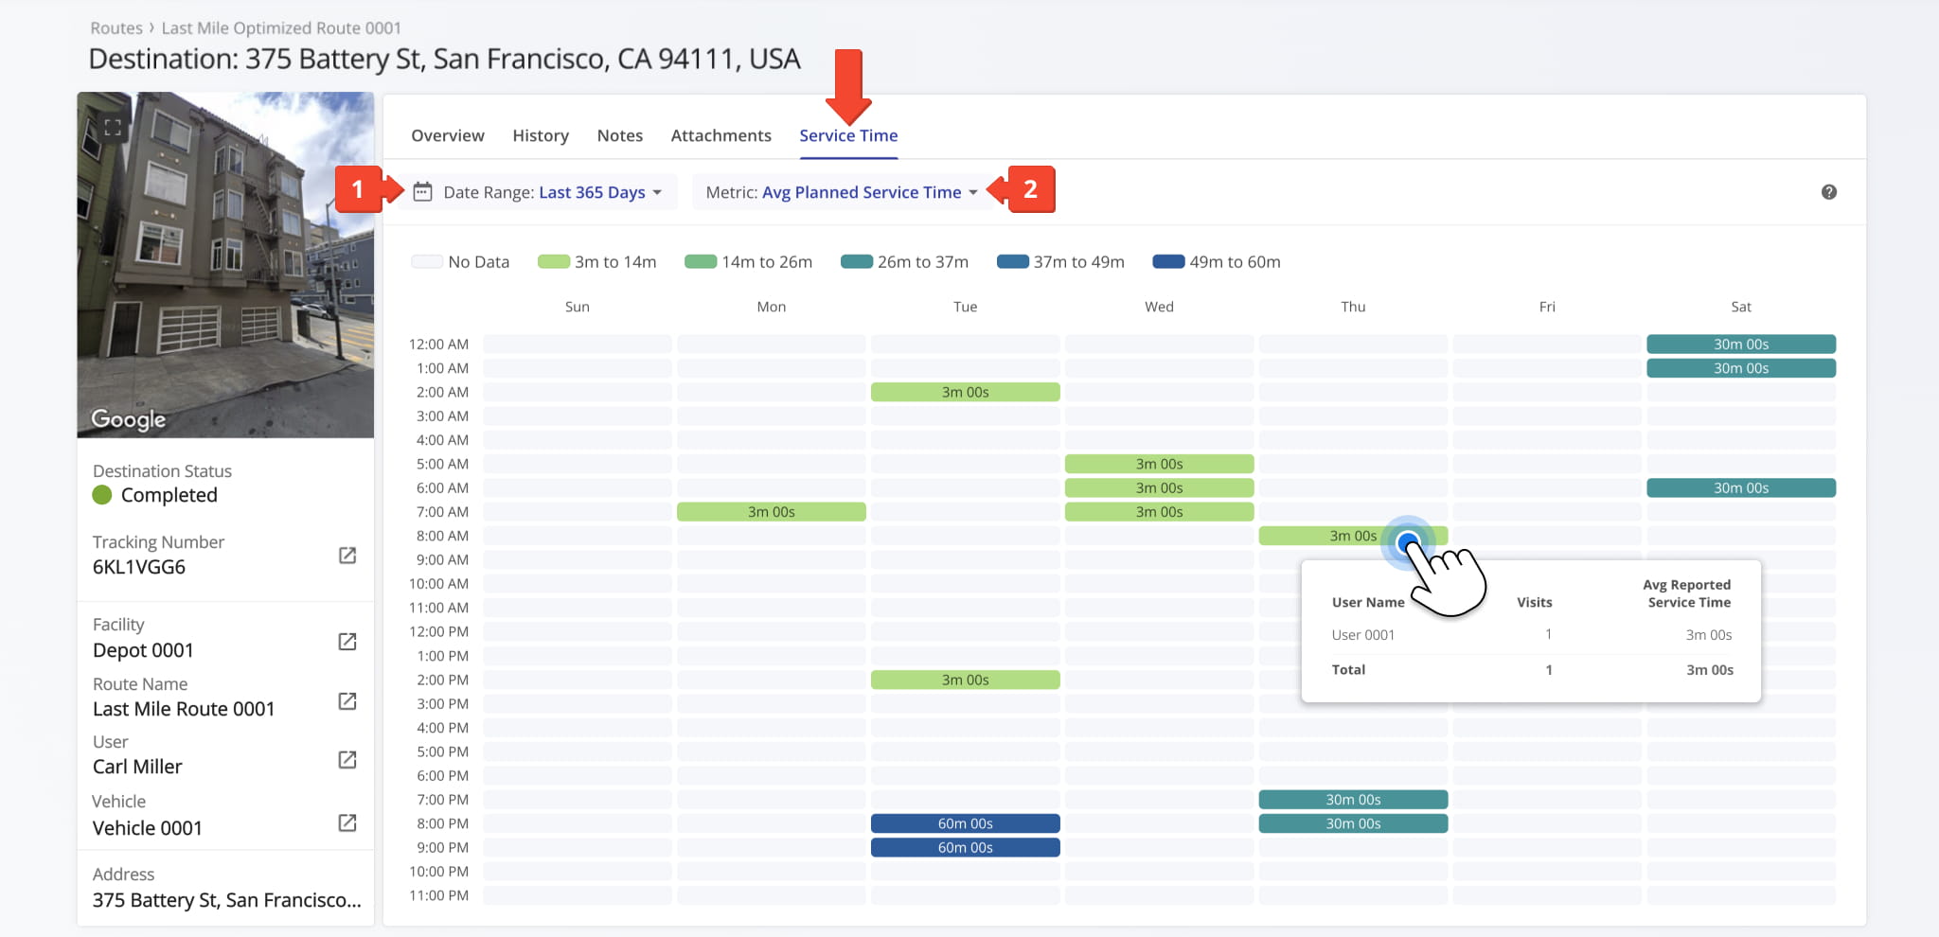The height and width of the screenshot is (937, 1939).
Task: Open the Attachments tab
Action: (720, 134)
